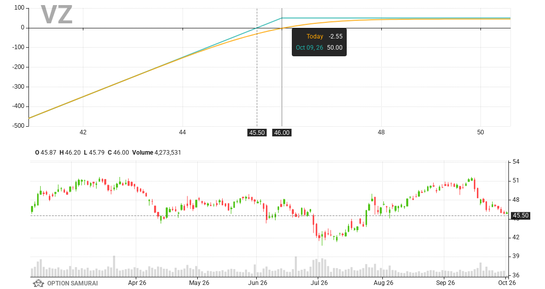This screenshot has width=545, height=289.
Task: Click the 42 price label on candlestick axis
Action: pyautogui.click(x=516, y=237)
